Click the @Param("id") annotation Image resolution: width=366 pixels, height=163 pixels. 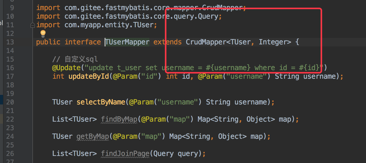[x=137, y=76]
